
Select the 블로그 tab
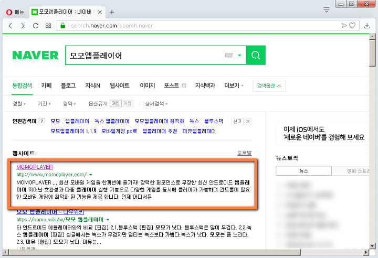pos(68,85)
